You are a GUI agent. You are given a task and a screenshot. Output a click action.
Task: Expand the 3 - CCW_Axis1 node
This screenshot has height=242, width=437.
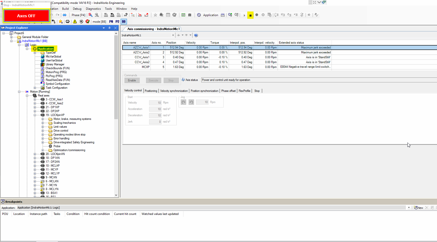pyautogui.click(x=35, y=99)
